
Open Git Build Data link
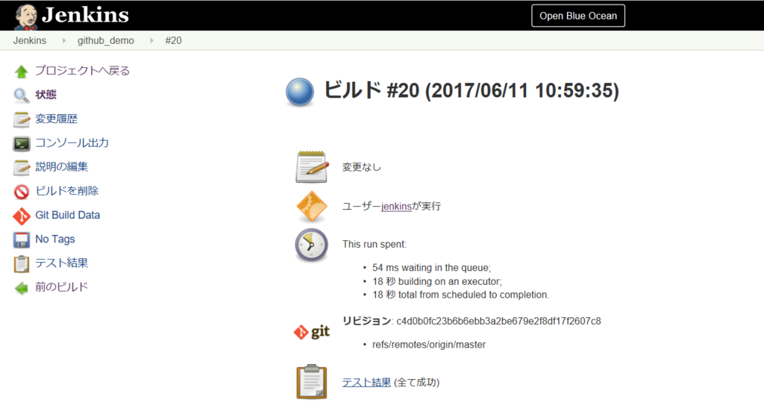coord(68,215)
